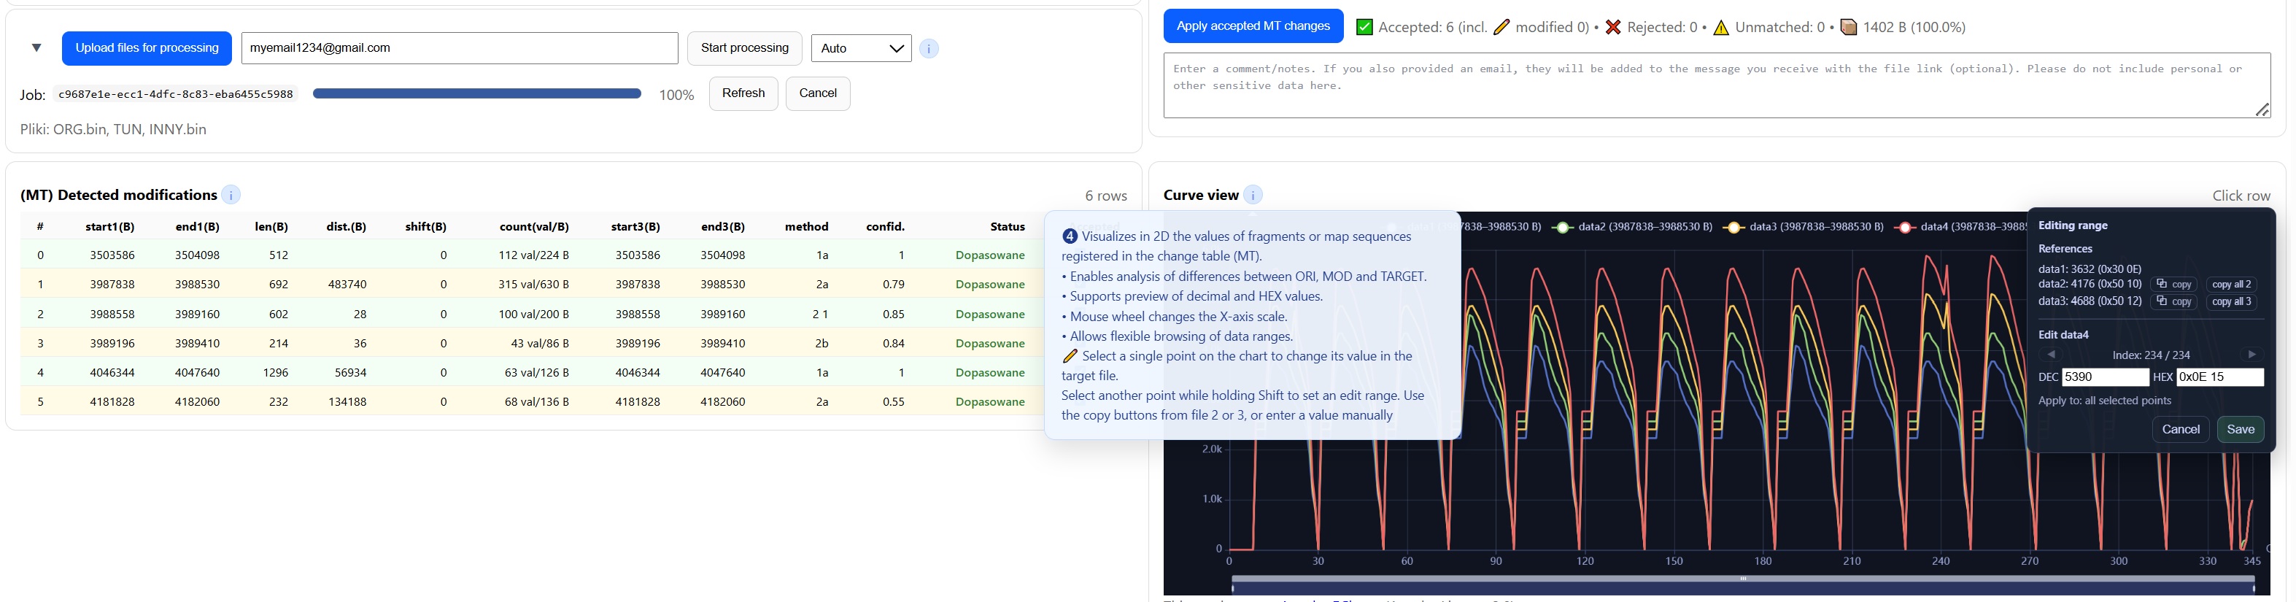Click Upload files for processing button
Image resolution: width=2296 pixels, height=602 pixels.
click(x=147, y=48)
